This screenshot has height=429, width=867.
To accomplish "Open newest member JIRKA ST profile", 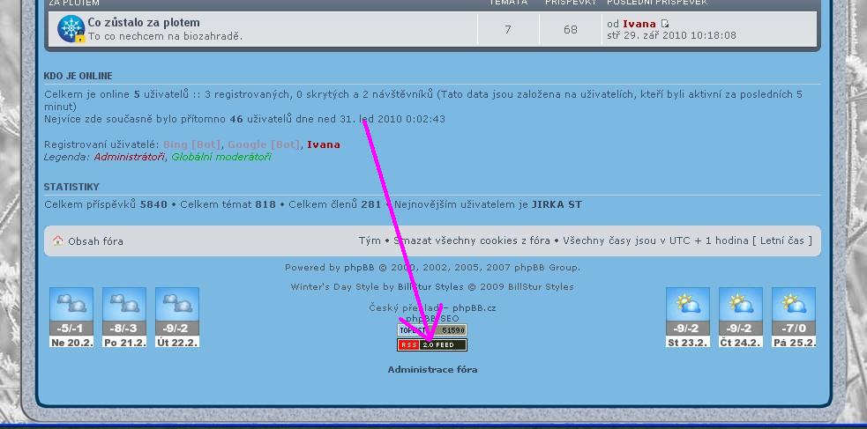I will [x=556, y=204].
